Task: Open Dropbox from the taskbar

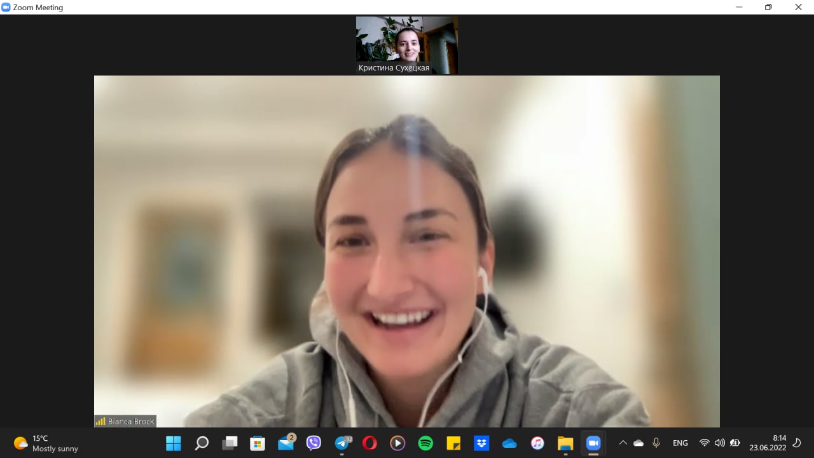Action: (481, 443)
